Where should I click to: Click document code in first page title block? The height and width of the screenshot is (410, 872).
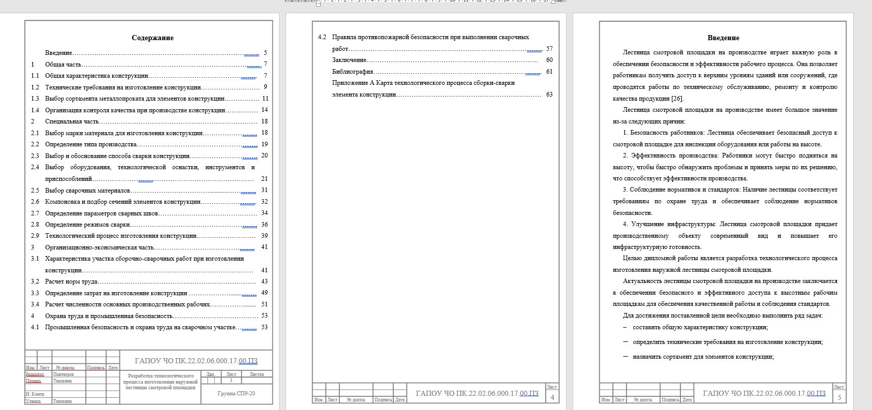[x=196, y=361]
